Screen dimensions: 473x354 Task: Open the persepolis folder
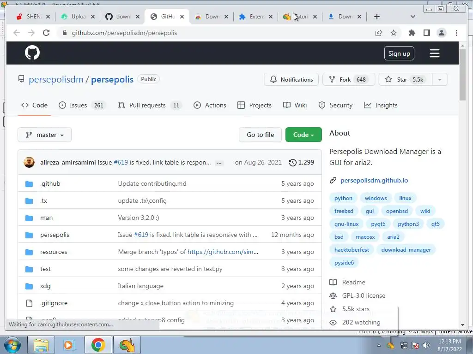55,235
